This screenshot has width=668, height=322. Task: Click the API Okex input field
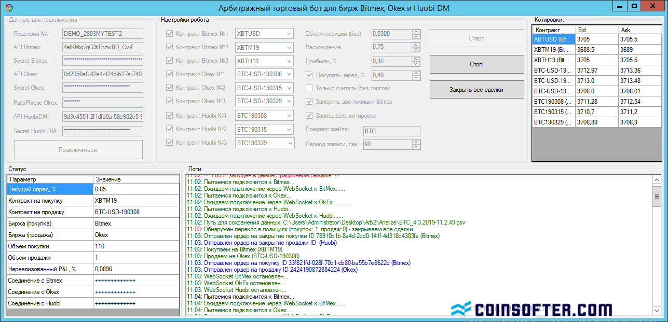[x=102, y=74]
